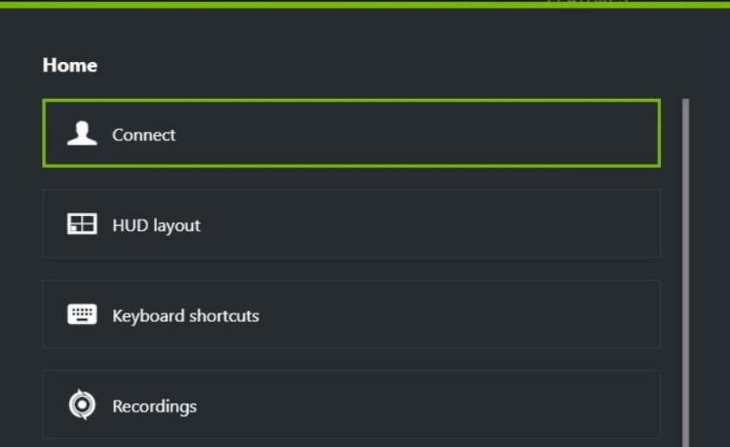This screenshot has width=730, height=447.
Task: Click empty area inside the highlighted Connect row
Action: coord(419,133)
